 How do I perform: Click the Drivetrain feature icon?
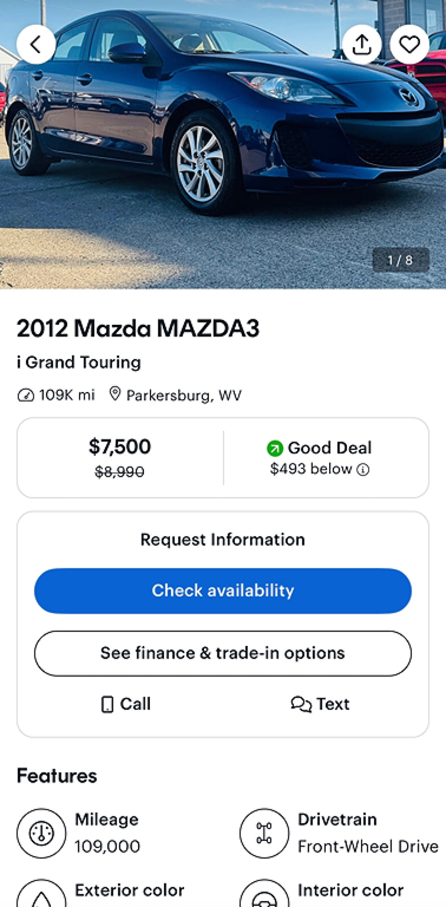(x=264, y=833)
